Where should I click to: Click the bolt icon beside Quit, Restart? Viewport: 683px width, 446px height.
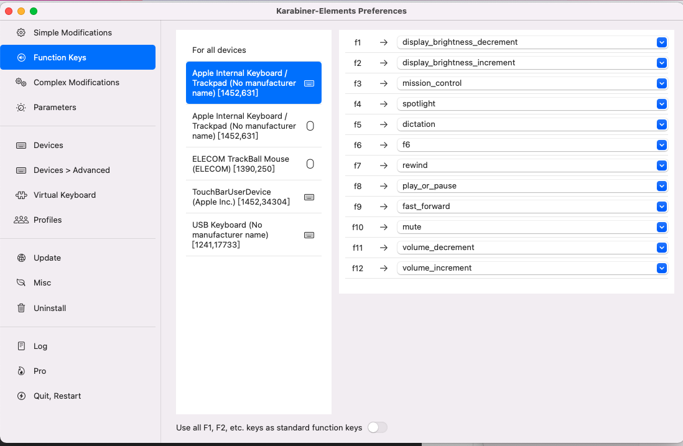click(x=21, y=396)
